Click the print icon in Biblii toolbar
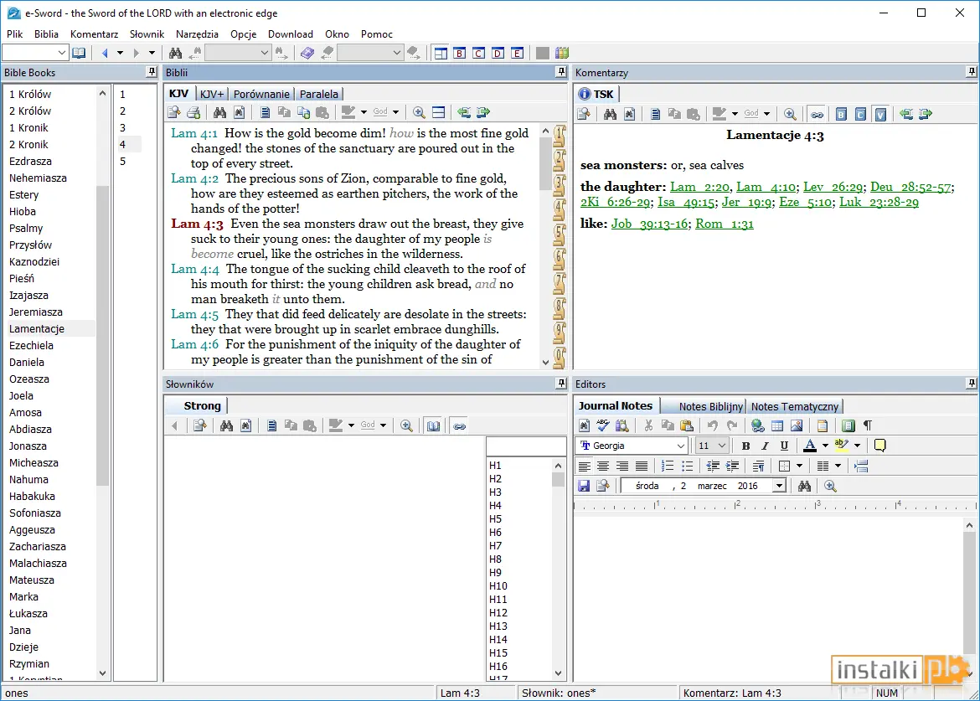 (193, 112)
